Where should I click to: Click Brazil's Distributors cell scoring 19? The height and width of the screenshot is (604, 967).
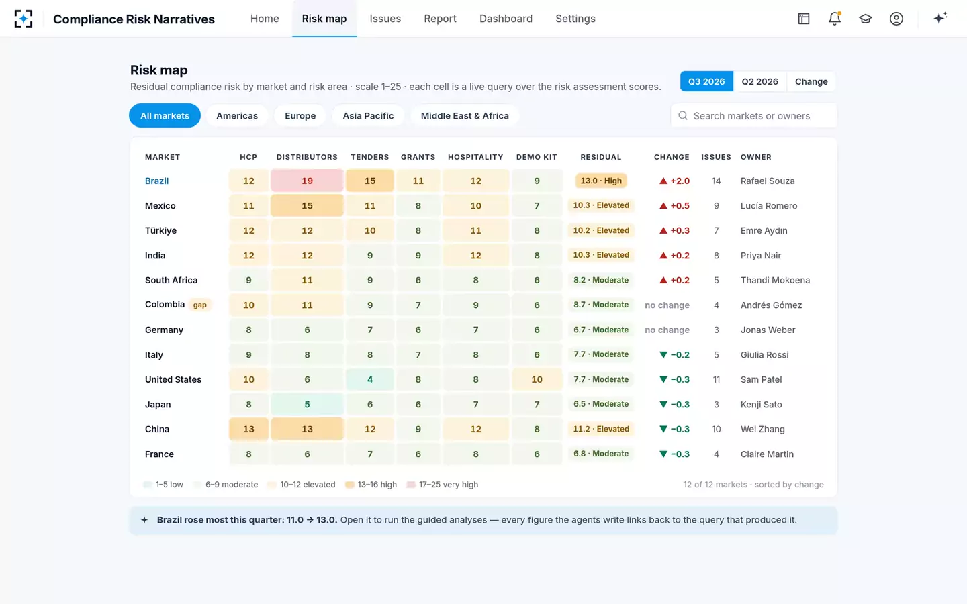[307, 181]
